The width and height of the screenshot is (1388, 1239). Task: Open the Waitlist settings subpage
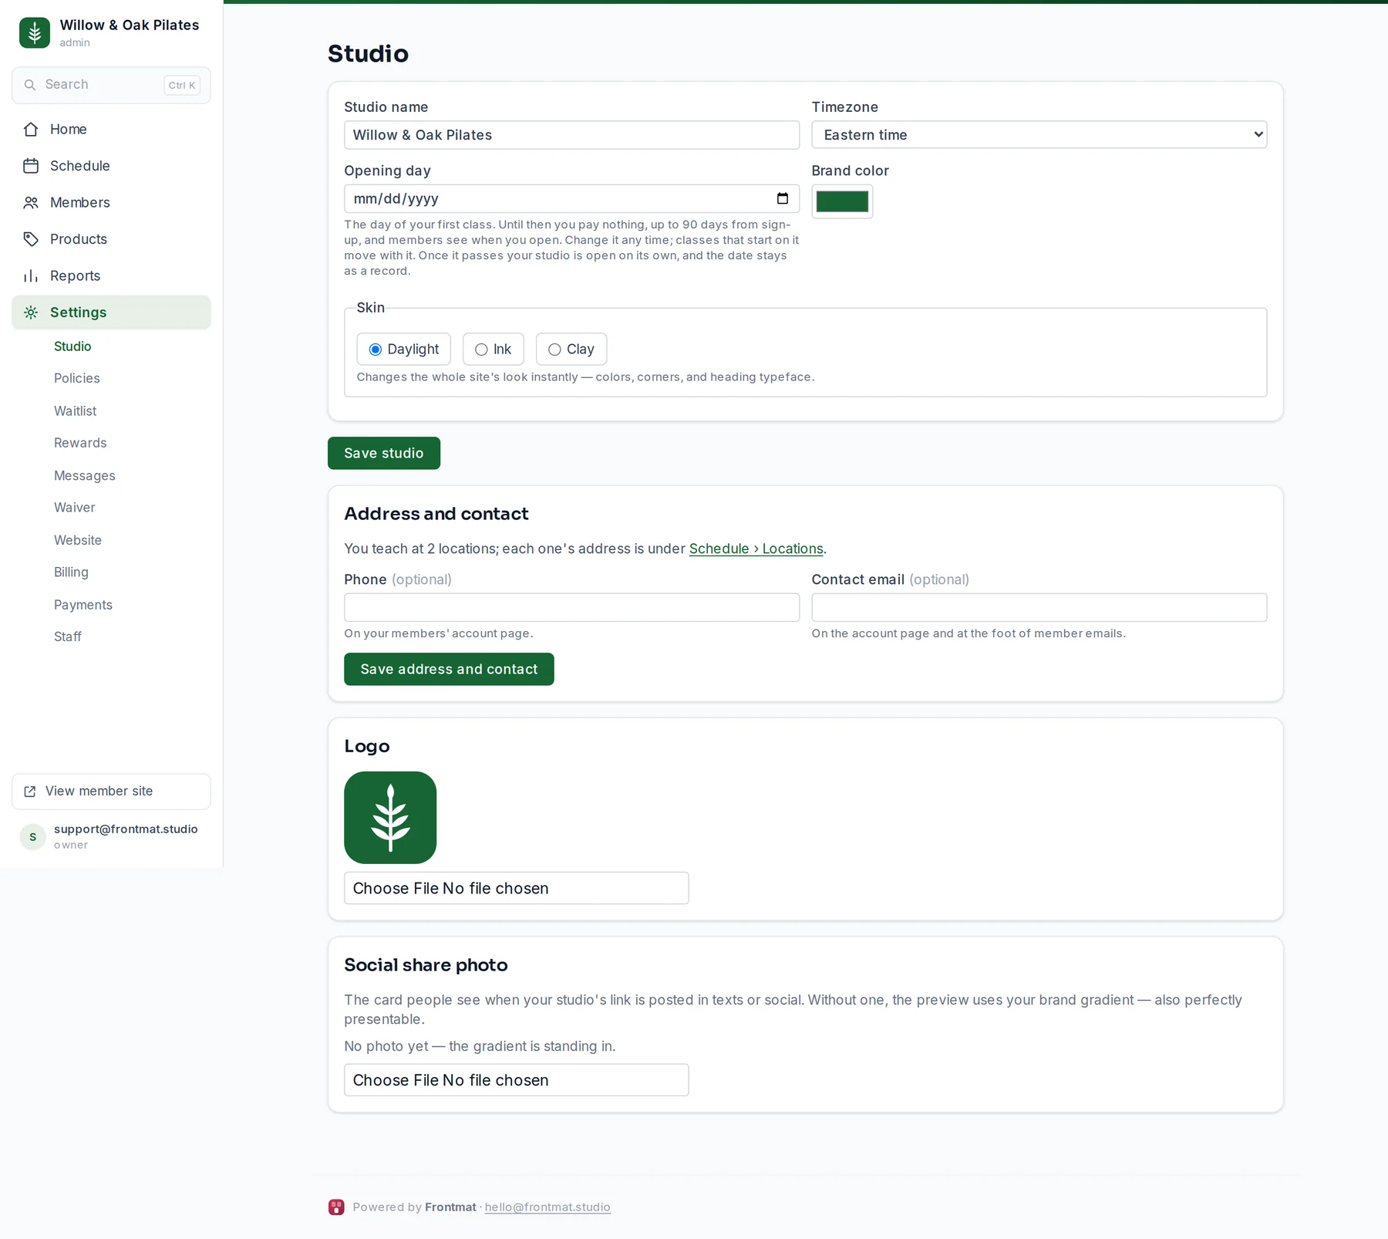(x=76, y=411)
